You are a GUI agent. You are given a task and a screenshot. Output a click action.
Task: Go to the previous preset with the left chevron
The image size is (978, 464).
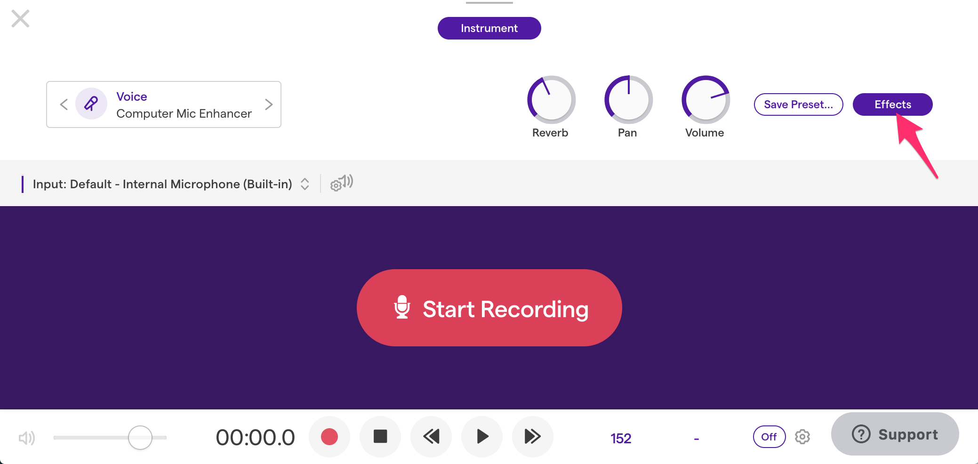point(64,104)
